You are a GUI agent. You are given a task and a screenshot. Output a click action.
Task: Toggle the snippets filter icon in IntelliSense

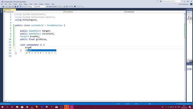tap(55, 53)
